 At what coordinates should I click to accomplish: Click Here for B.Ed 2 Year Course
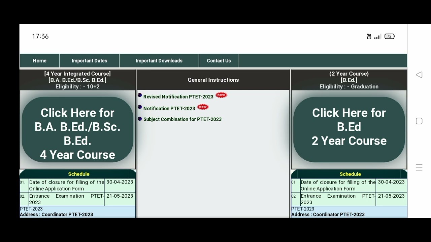point(349,130)
